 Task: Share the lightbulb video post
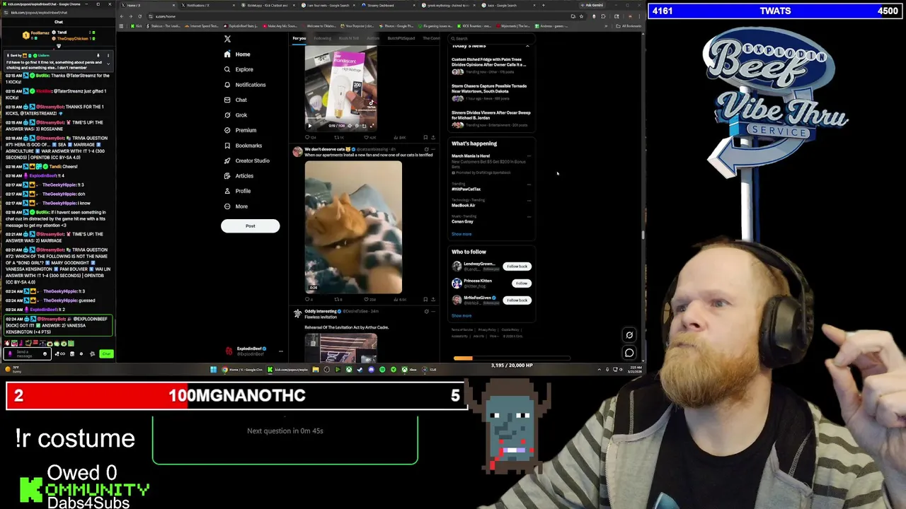(432, 137)
